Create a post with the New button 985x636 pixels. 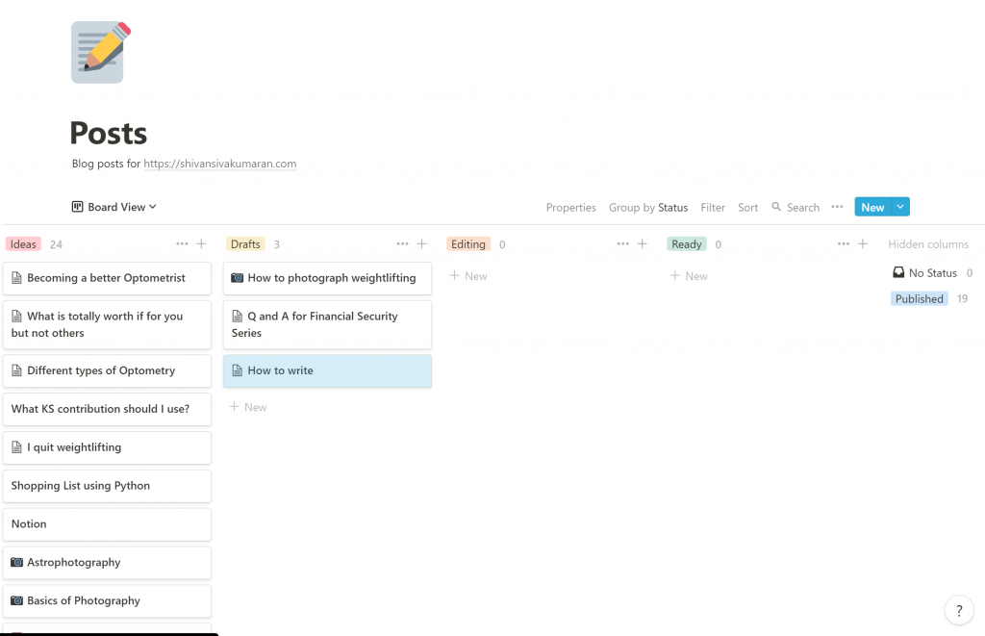(872, 206)
